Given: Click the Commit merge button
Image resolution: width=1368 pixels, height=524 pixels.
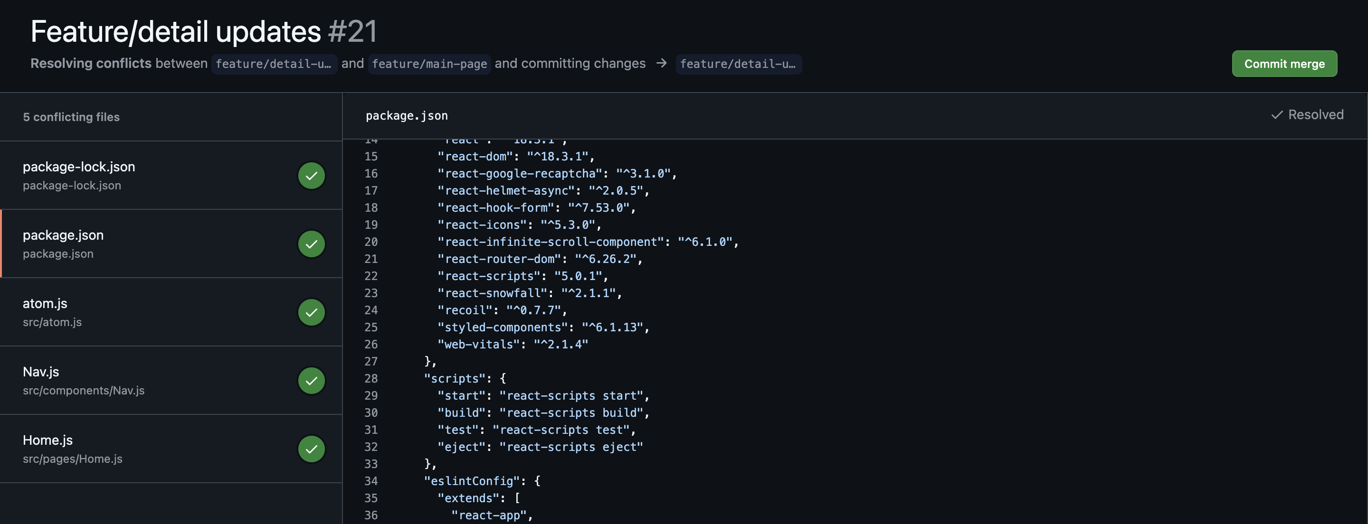Looking at the screenshot, I should 1284,64.
